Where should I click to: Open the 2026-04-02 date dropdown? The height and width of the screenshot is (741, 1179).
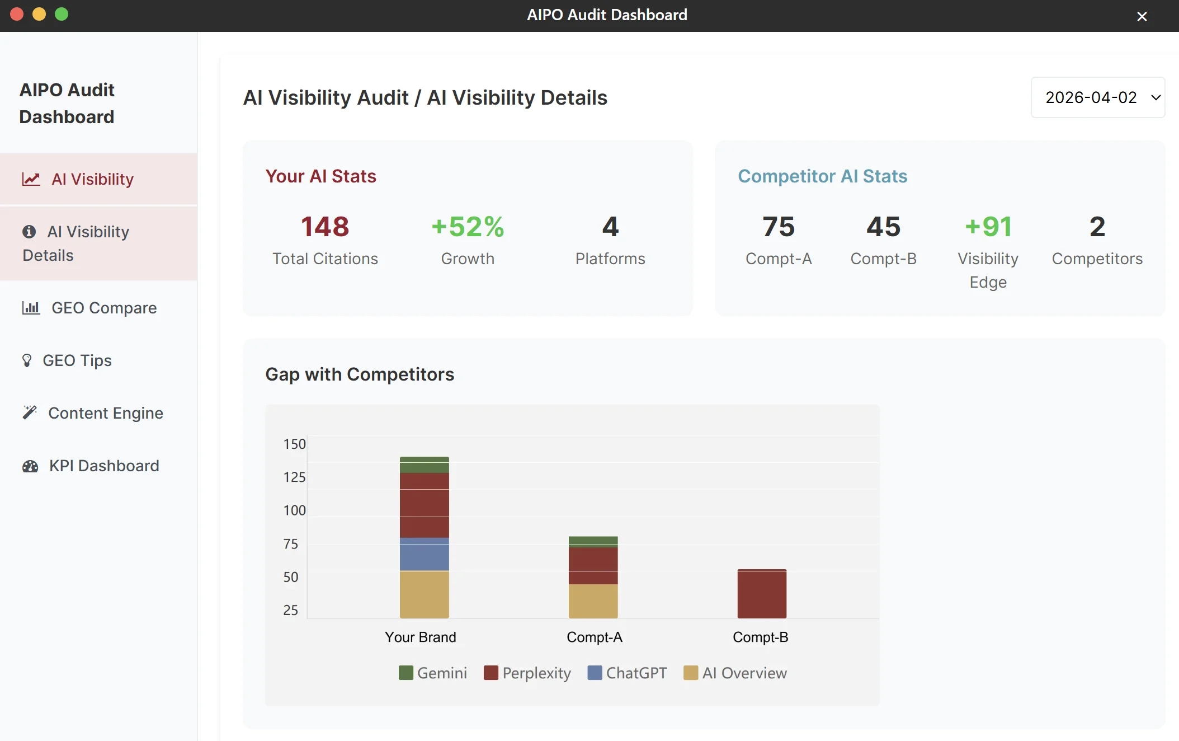[1098, 97]
